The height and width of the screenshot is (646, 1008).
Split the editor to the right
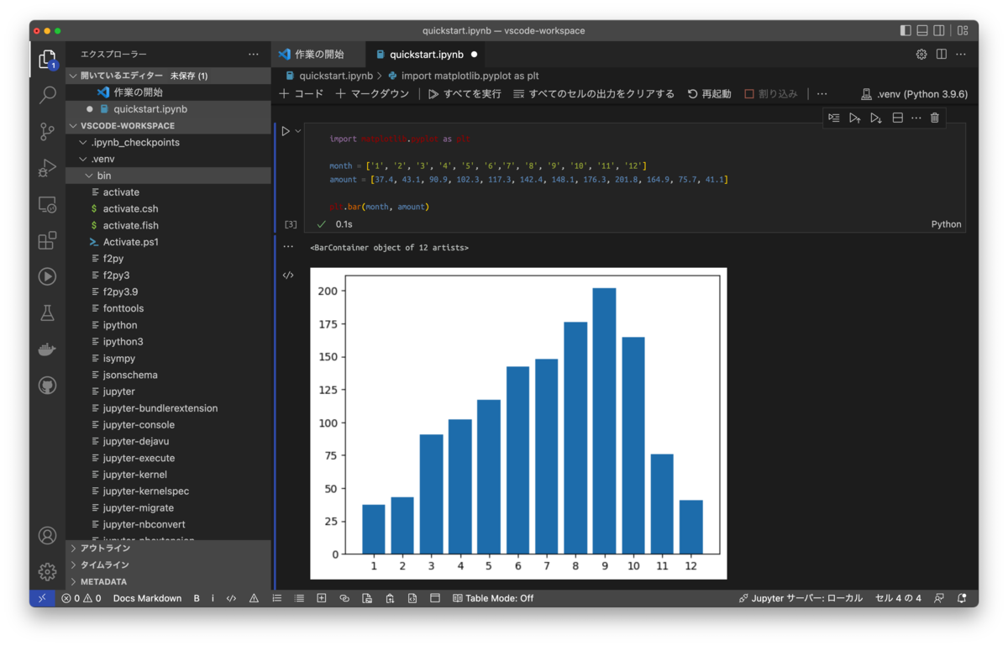pyautogui.click(x=942, y=54)
